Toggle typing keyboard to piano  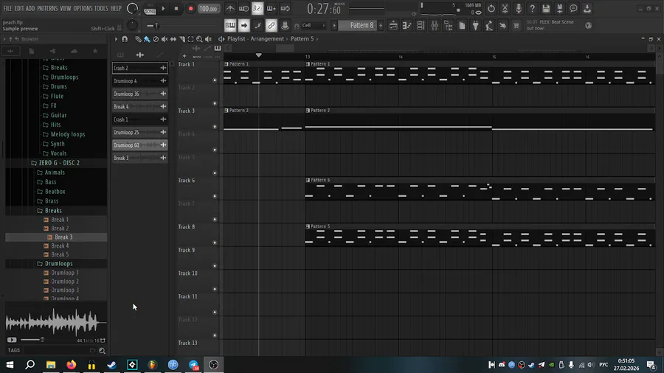click(230, 25)
